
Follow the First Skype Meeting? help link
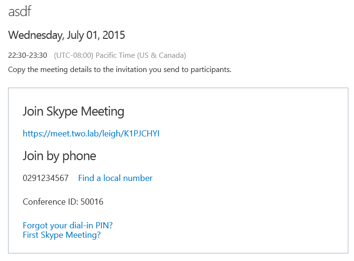[62, 235]
